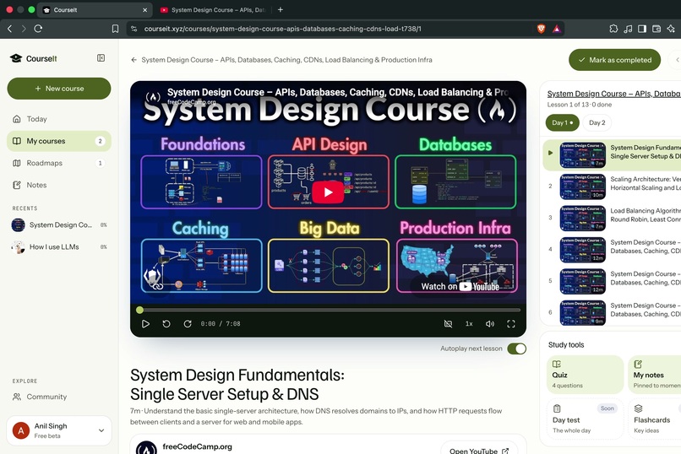
Task: Click the course breadcrumb title at top
Action: click(286, 60)
